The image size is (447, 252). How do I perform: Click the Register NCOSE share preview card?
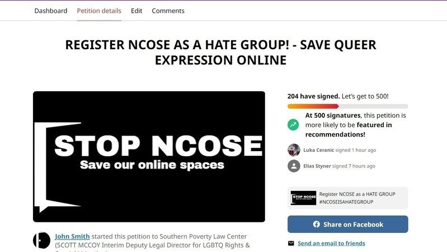coord(347,198)
